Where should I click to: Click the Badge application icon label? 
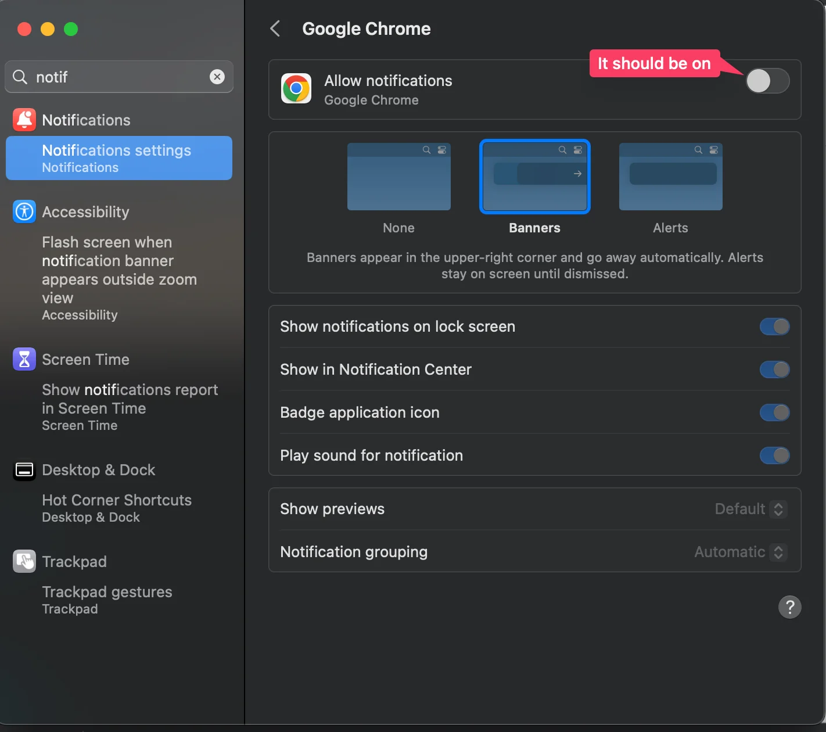pyautogui.click(x=360, y=412)
